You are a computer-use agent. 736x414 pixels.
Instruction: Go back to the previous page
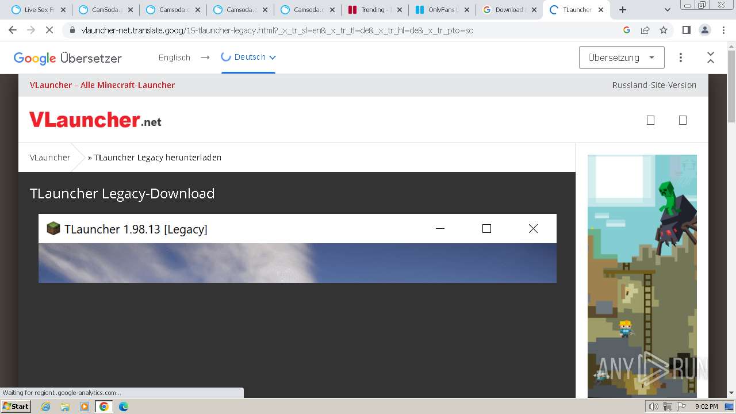13,30
